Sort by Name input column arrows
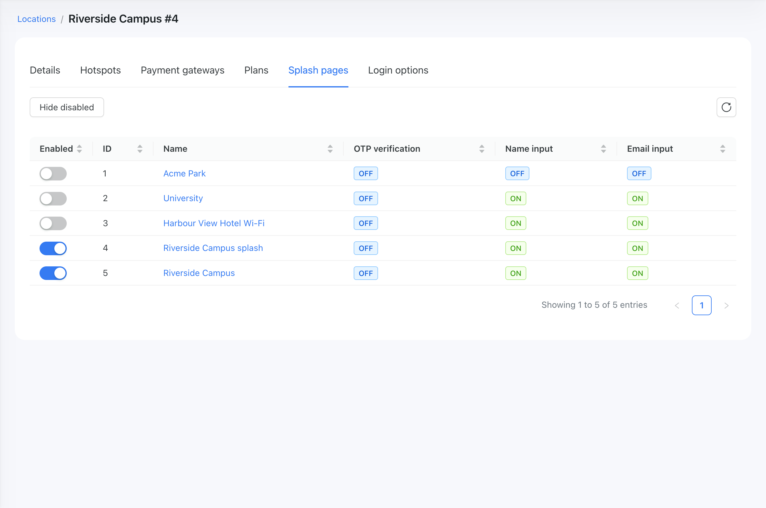 tap(603, 149)
